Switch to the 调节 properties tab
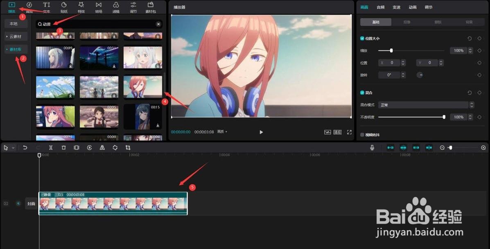 [x=429, y=7]
